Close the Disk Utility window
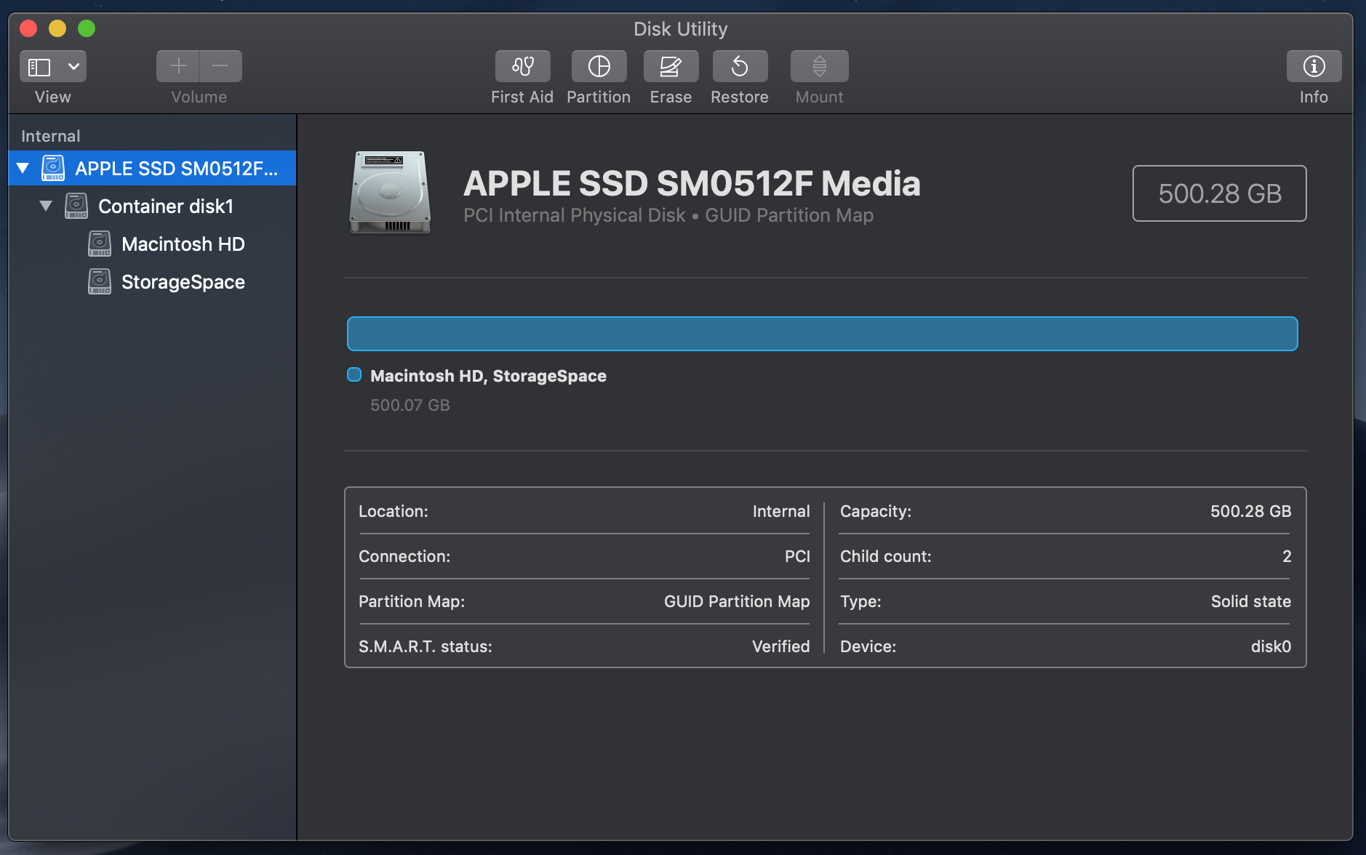The width and height of the screenshot is (1366, 855). (x=28, y=28)
